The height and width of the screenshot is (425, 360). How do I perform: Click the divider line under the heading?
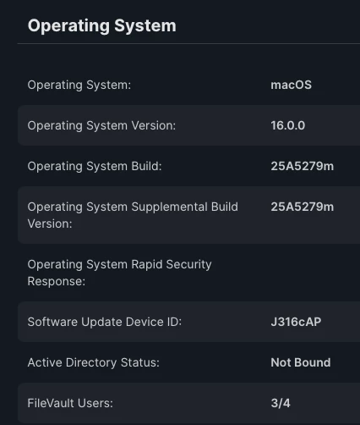[188, 44]
